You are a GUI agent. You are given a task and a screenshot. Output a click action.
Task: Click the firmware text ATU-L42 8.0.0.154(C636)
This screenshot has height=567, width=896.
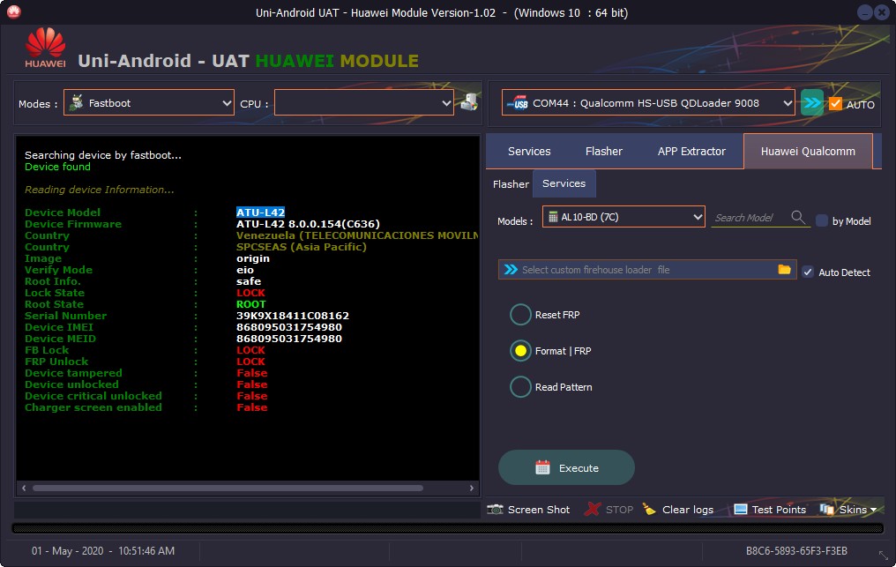(x=308, y=223)
